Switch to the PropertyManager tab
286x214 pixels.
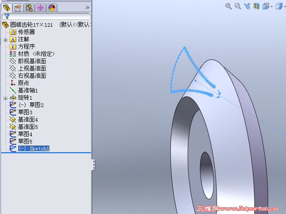[x=18, y=8]
